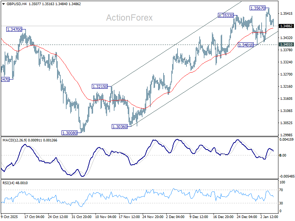Click the 10 Nov 04:00 time label
The width and height of the screenshot is (295, 221).
tap(106, 217)
